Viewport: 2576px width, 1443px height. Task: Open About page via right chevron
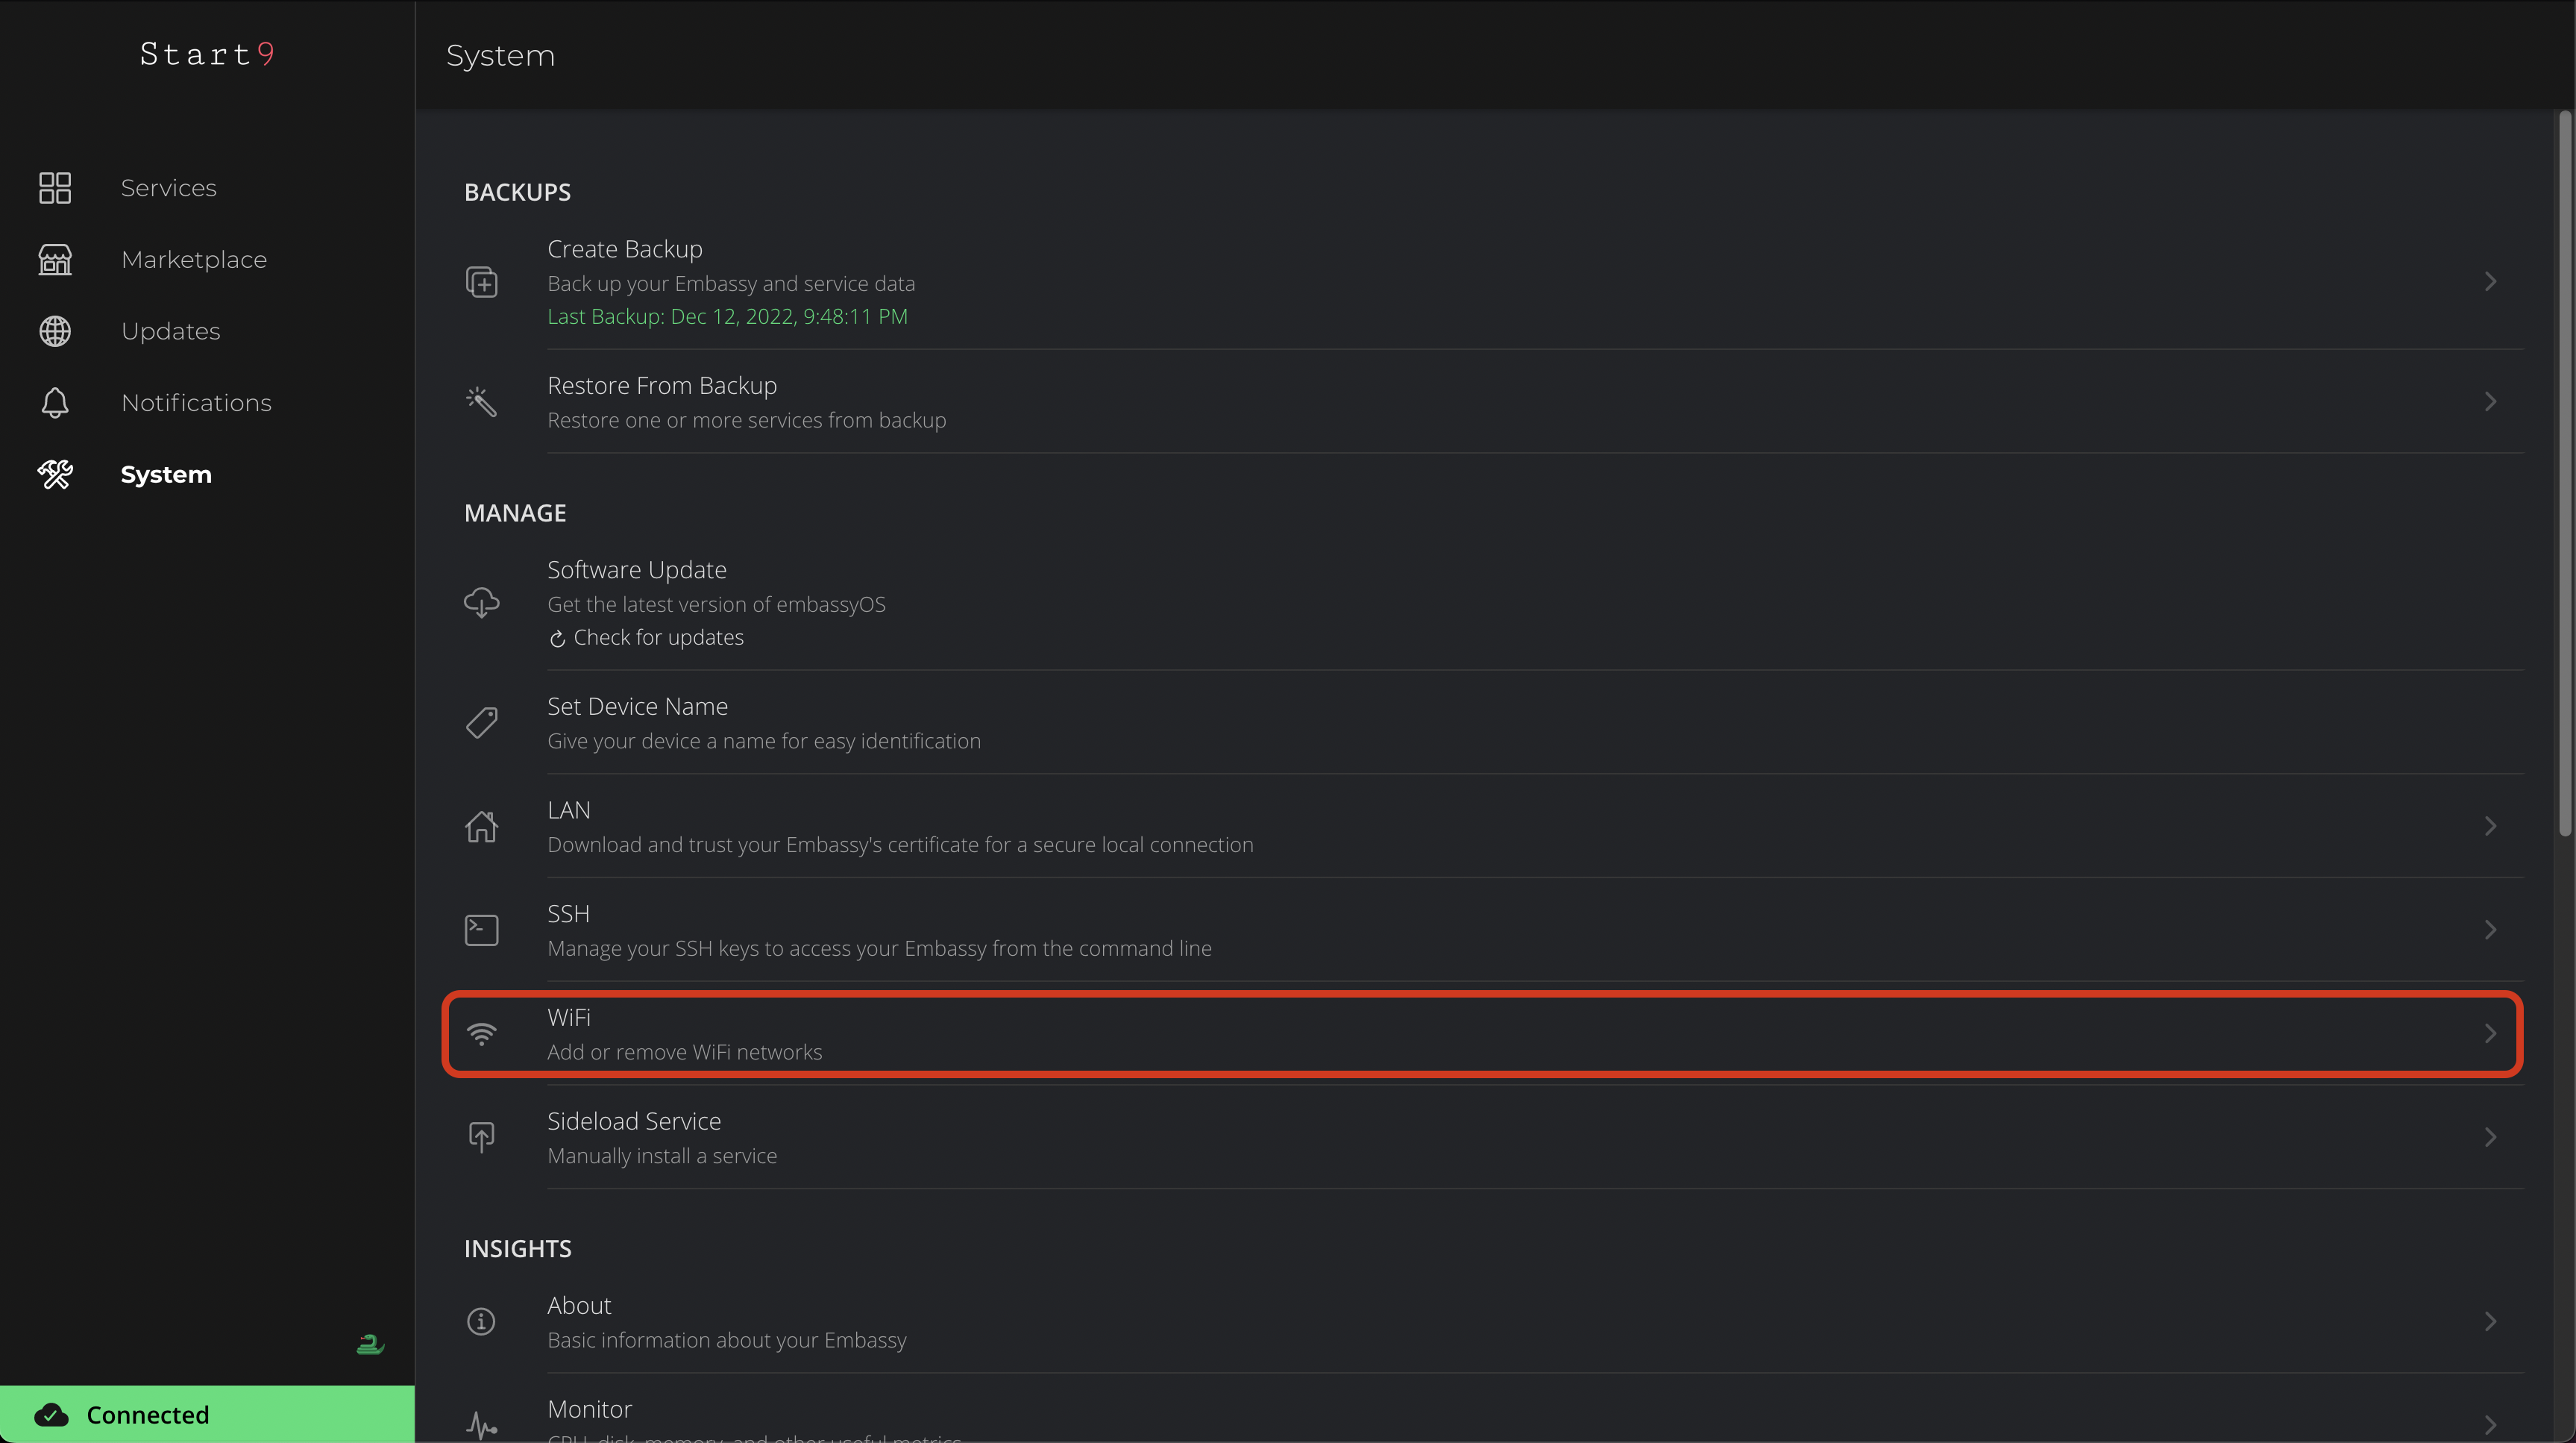2490,1322
